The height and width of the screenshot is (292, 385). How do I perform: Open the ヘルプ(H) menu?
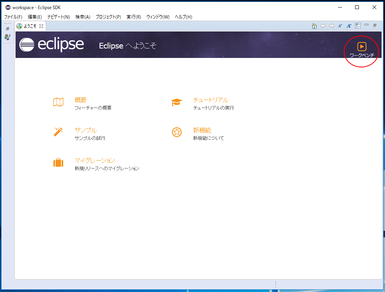tap(184, 17)
